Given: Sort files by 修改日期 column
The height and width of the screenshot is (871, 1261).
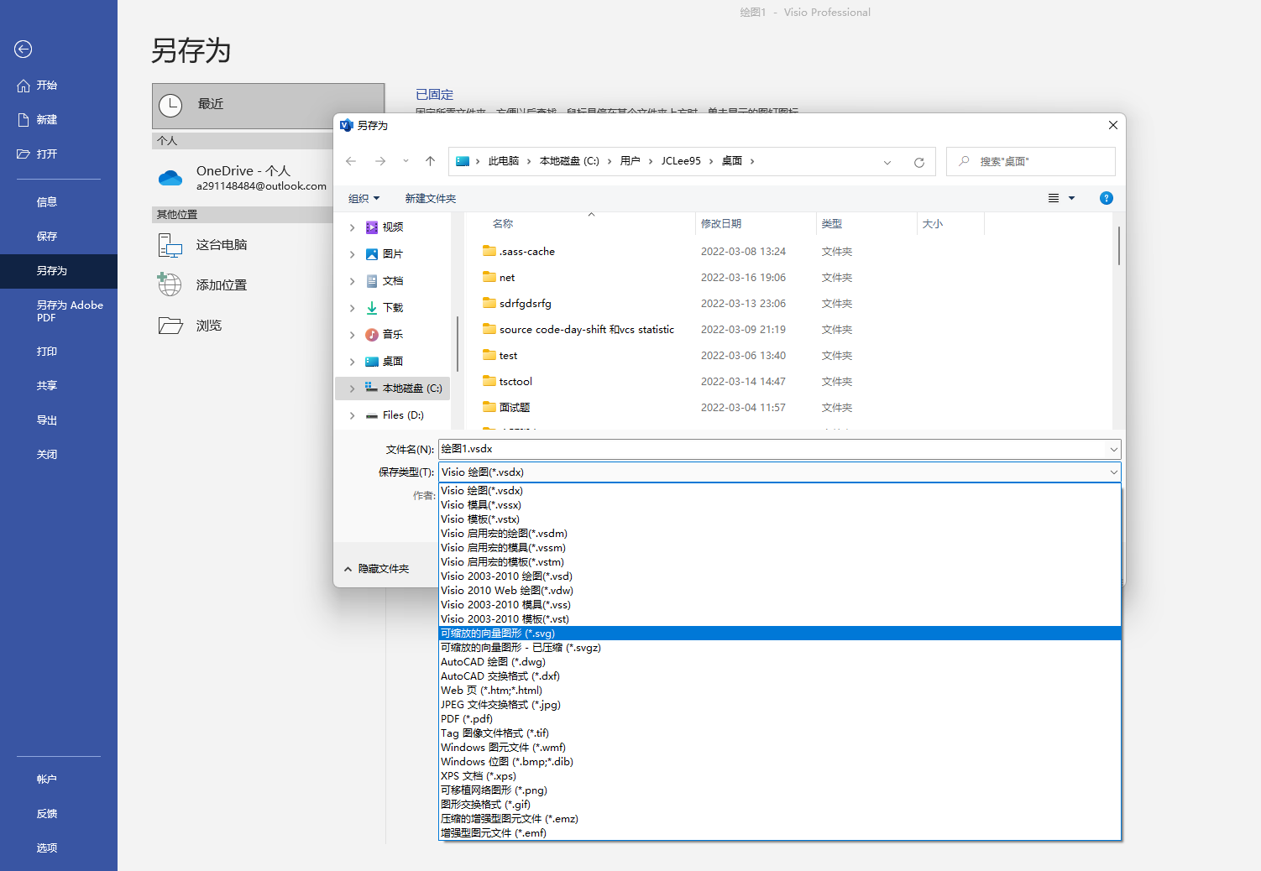Looking at the screenshot, I should click(756, 224).
